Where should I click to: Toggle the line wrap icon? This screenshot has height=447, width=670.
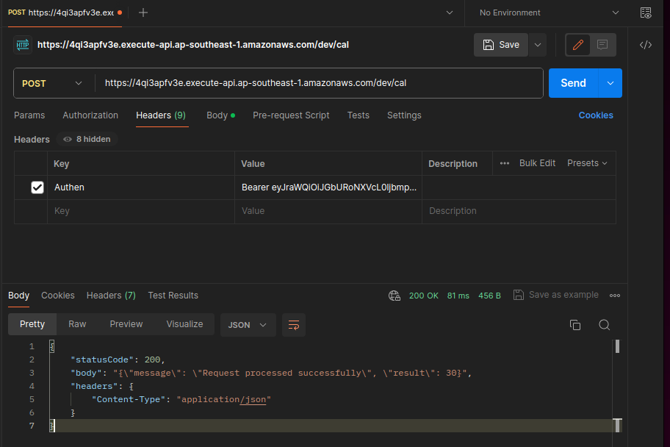[294, 325]
